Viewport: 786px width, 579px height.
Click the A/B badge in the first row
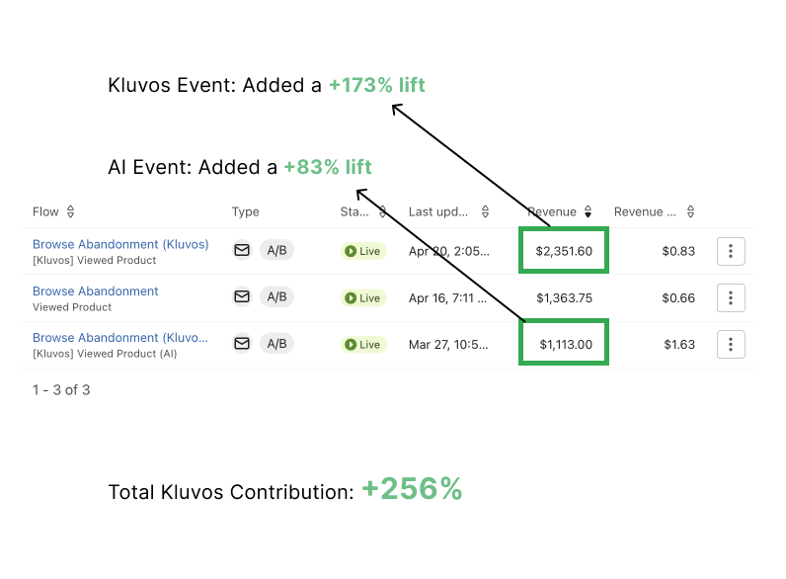point(276,250)
